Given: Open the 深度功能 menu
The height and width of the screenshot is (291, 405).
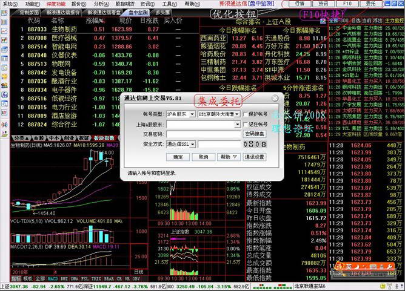Looking at the screenshot, I should [x=56, y=4].
